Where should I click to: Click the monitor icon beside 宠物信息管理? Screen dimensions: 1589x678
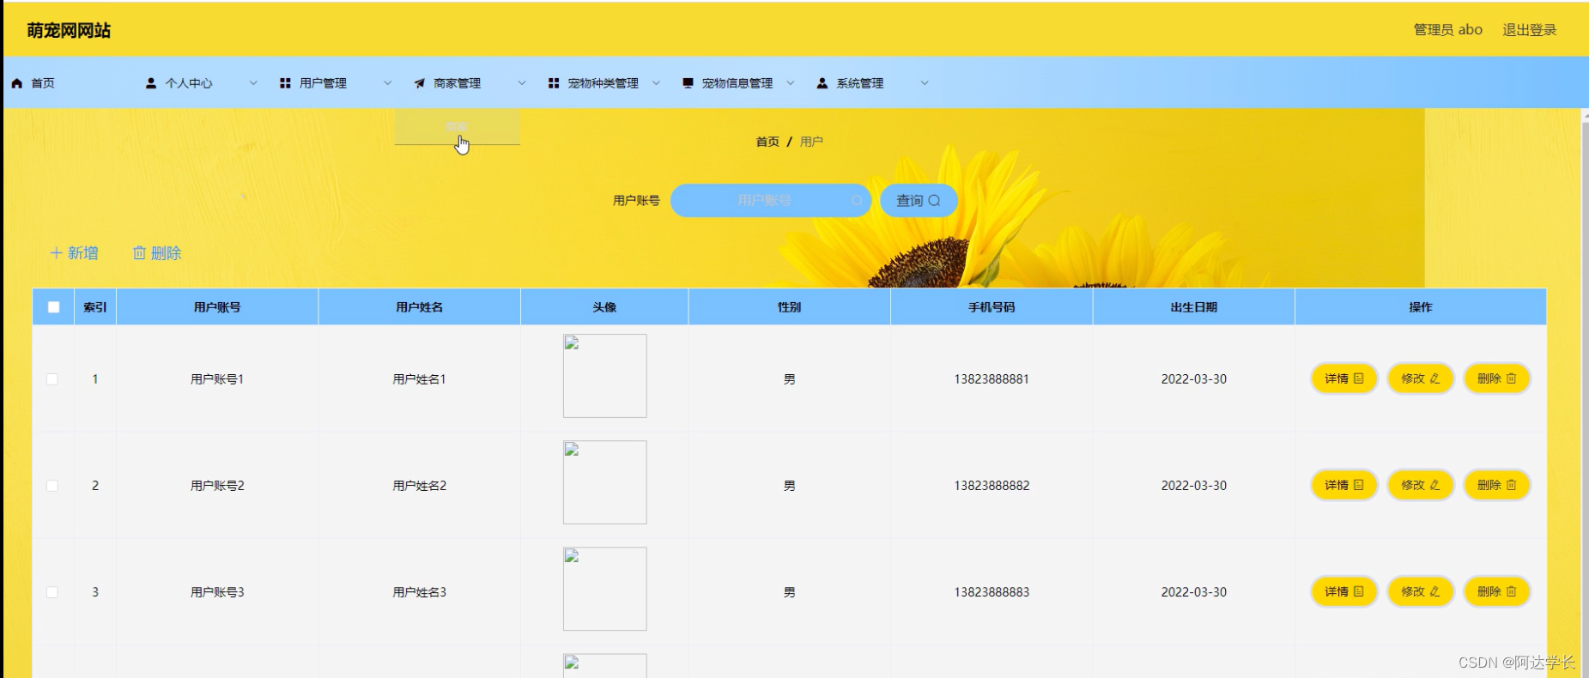click(x=688, y=83)
